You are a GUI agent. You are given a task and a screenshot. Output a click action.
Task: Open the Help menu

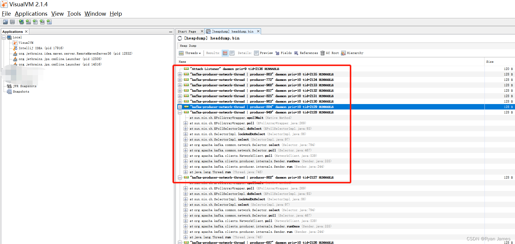(x=116, y=14)
